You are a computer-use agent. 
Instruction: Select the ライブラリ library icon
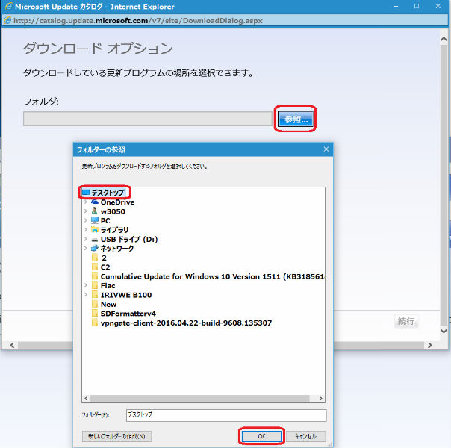[x=95, y=229]
